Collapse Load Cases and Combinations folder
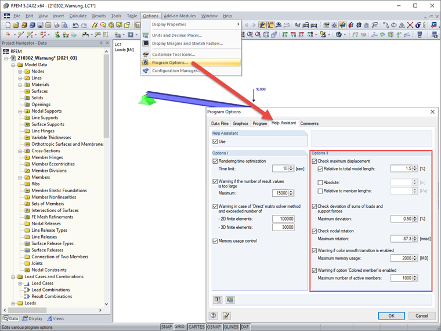Viewport: 441px width, 331px height. point(13,276)
